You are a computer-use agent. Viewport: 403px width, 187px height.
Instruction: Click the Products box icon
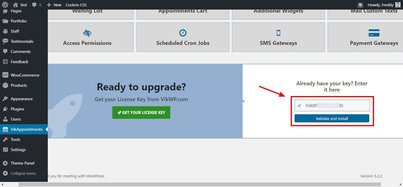tap(5, 85)
